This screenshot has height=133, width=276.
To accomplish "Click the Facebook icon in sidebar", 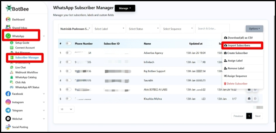I will 8,94.
